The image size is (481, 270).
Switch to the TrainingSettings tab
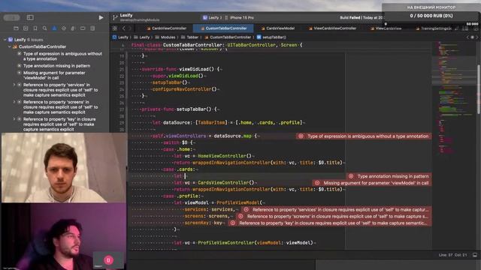click(434, 28)
